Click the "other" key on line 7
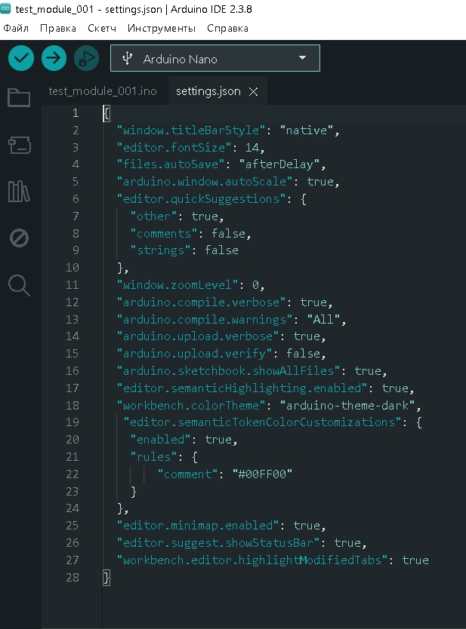The height and width of the screenshot is (629, 466). [153, 216]
